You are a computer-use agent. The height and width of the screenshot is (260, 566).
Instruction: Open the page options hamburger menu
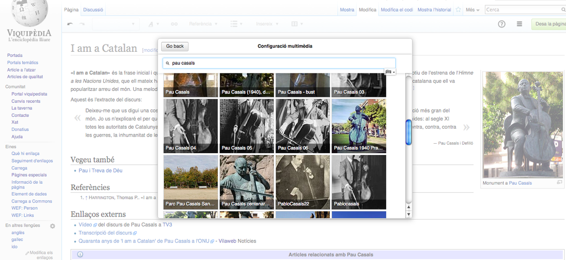click(519, 24)
